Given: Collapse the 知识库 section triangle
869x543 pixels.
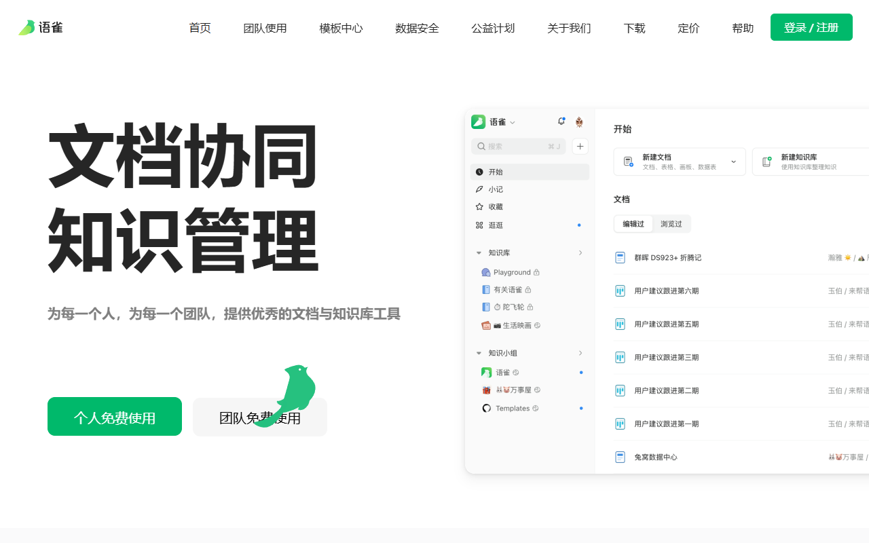Looking at the screenshot, I should pyautogui.click(x=479, y=253).
